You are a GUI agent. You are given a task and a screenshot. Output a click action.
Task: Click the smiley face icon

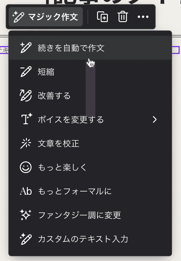pos(26,167)
